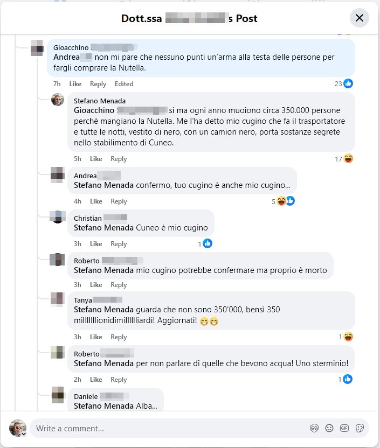Open the sticker picker icon
Viewport: 380px width, 448px height.
tap(360, 428)
